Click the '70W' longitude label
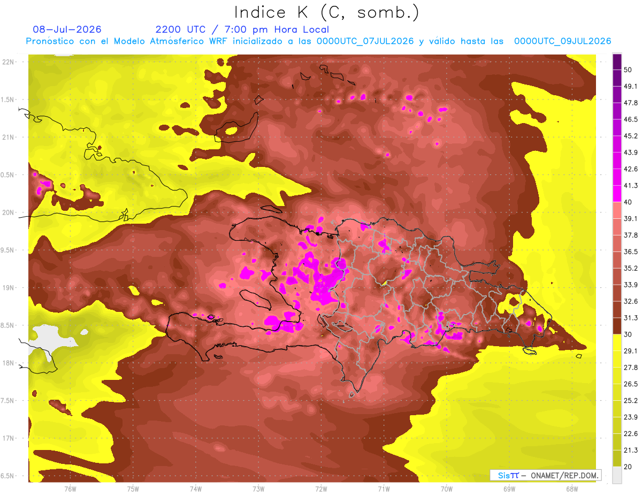 (447, 489)
